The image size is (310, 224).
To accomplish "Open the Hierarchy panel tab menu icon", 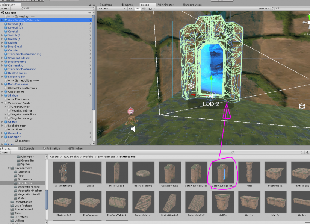I will tap(93, 5).
